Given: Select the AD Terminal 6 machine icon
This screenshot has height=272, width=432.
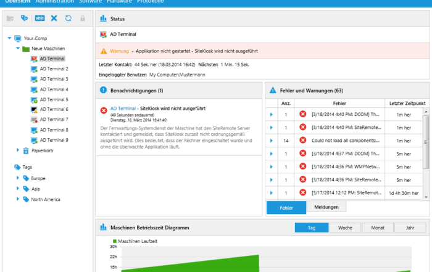Looking at the screenshot, I should [x=34, y=109].
